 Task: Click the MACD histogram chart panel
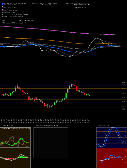coord(15,158)
